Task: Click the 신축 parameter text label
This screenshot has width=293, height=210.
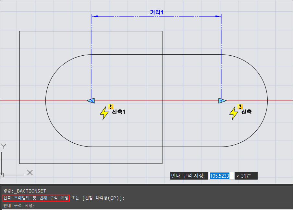Action: tap(247, 112)
